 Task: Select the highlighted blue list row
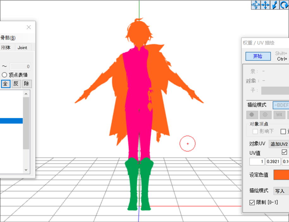[11, 121]
